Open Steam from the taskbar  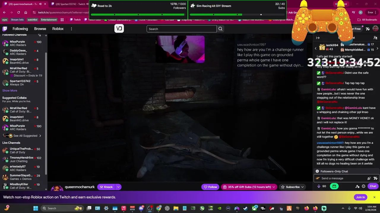246,208
